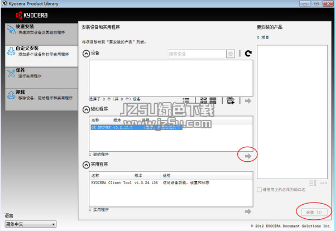Collapse the 设备 devices section
Viewport: 335px width, 231px height.
pyautogui.click(x=86, y=54)
